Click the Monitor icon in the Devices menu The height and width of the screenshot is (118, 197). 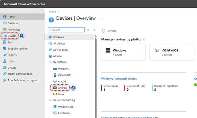click(50, 56)
